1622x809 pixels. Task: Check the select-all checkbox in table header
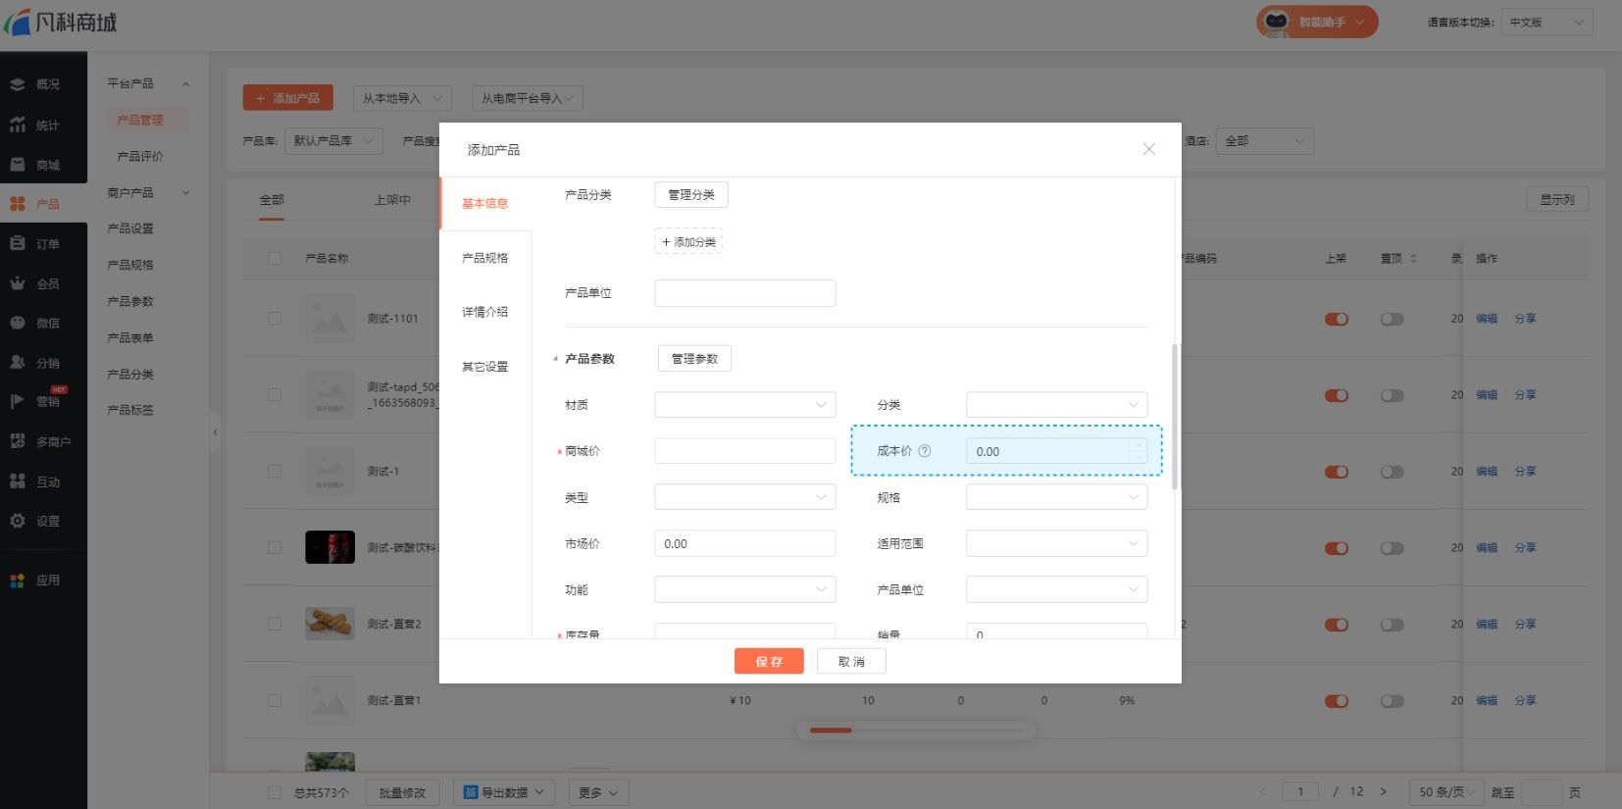[x=275, y=259]
